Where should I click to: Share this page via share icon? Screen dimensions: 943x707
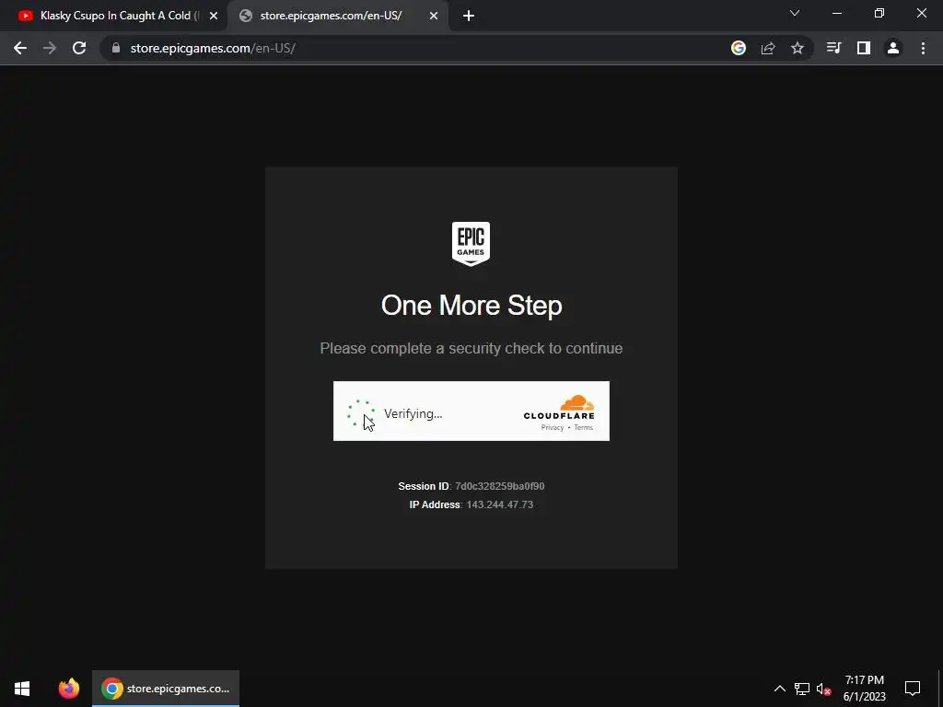point(768,48)
